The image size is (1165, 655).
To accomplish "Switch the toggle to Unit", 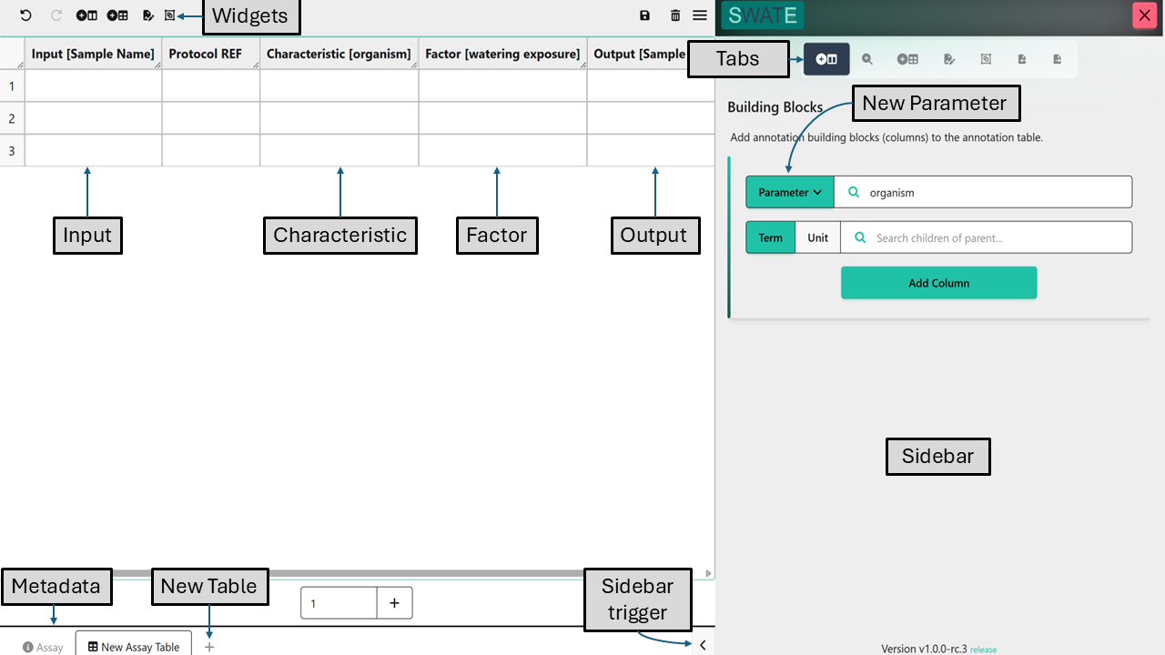I will (817, 237).
